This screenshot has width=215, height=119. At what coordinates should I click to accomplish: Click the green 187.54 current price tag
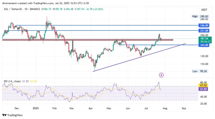coord(204,38)
